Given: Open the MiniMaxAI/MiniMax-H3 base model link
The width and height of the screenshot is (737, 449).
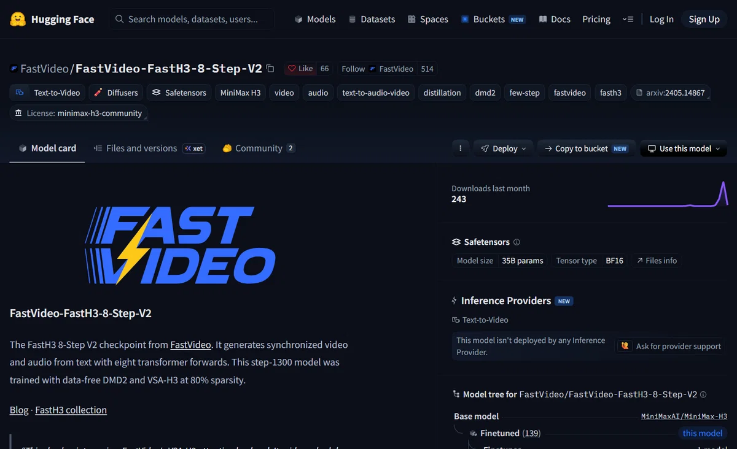Looking at the screenshot, I should coord(684,416).
